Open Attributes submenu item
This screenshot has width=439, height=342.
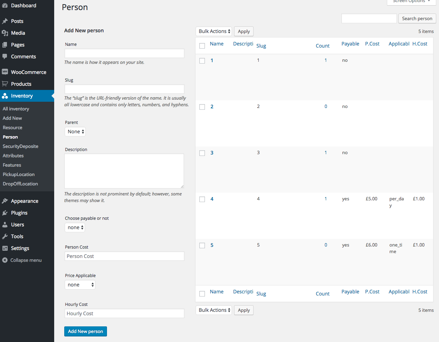coord(13,156)
